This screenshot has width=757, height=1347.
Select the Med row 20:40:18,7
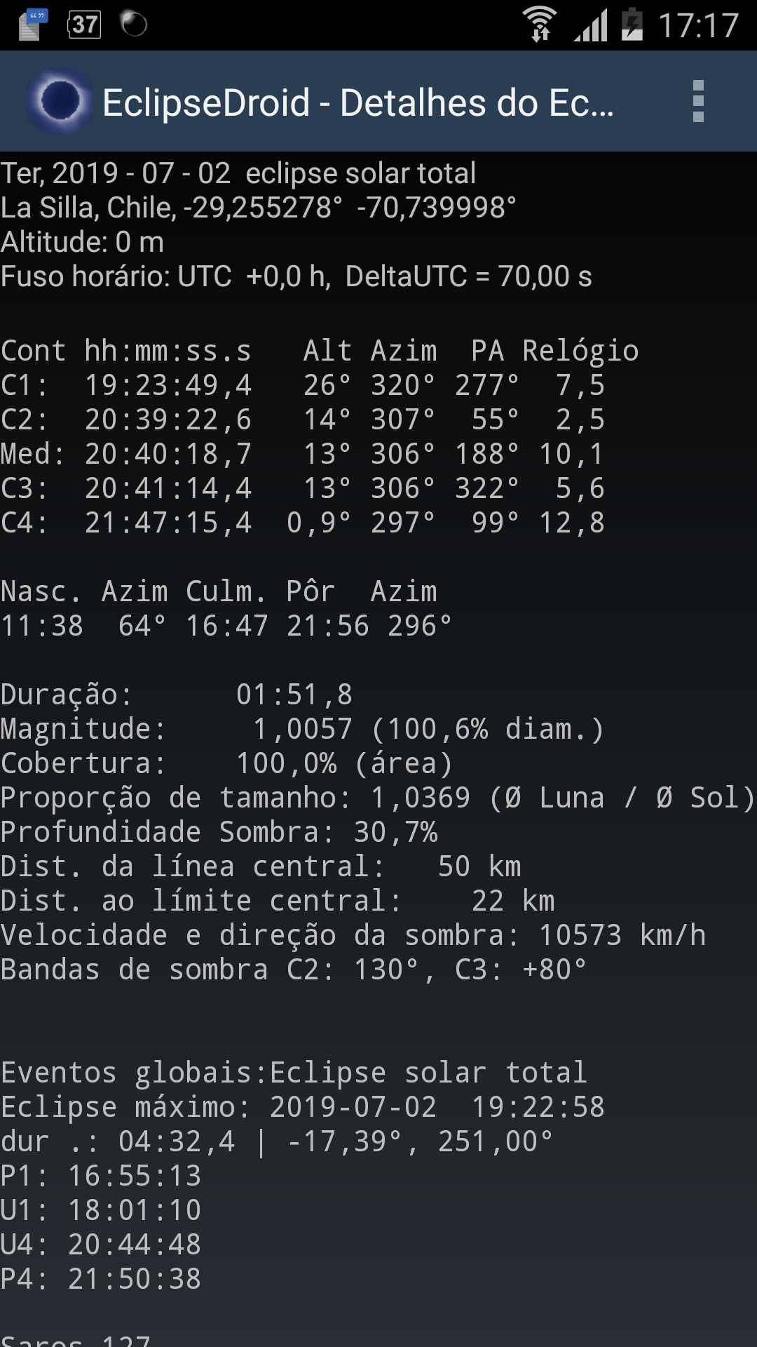(303, 454)
